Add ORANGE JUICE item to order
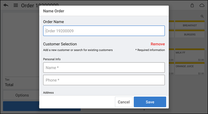208x114 pixels. (x=190, y=68)
